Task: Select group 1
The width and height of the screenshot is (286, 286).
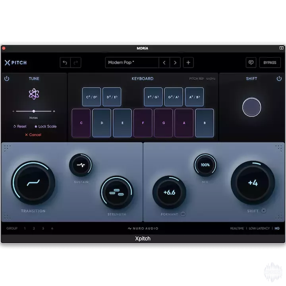Action: click(25, 228)
